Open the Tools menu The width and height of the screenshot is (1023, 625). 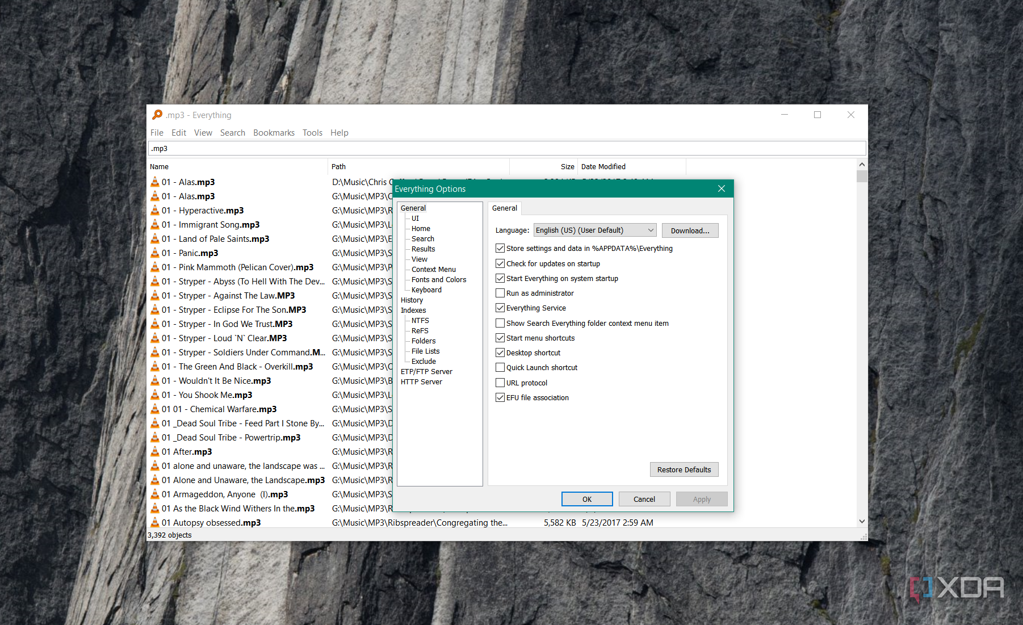click(312, 132)
